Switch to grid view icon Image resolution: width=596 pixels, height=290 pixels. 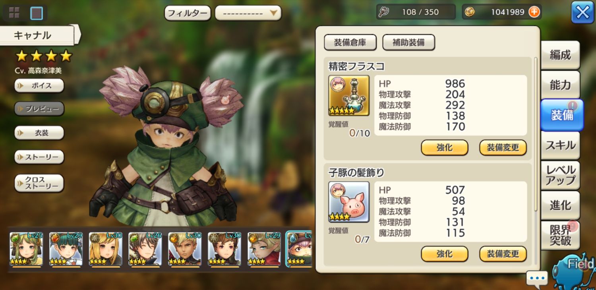(14, 13)
